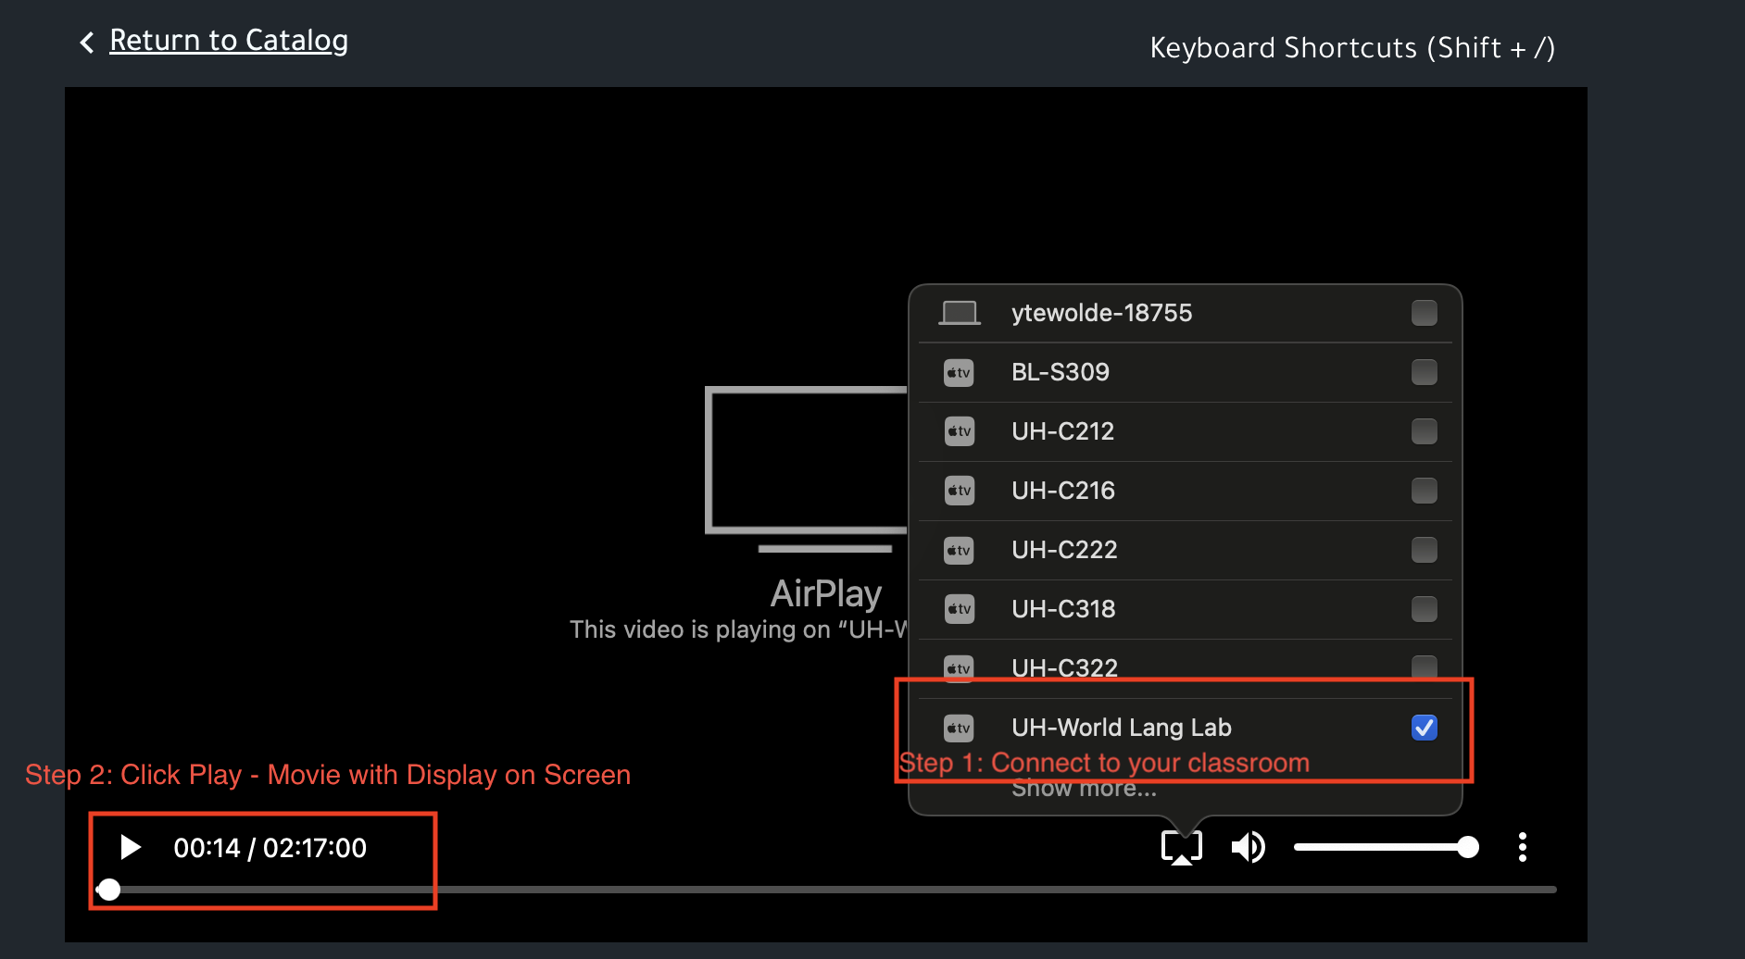Adjust the volume slider
Viewport: 1745px width, 959px height.
click(x=1387, y=847)
